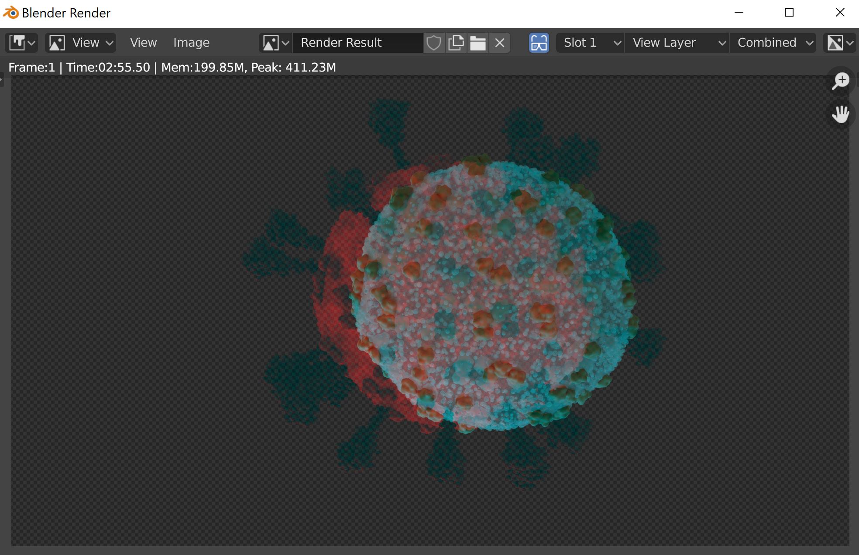Click the Blender logo in the title bar
The width and height of the screenshot is (859, 555).
[12, 13]
